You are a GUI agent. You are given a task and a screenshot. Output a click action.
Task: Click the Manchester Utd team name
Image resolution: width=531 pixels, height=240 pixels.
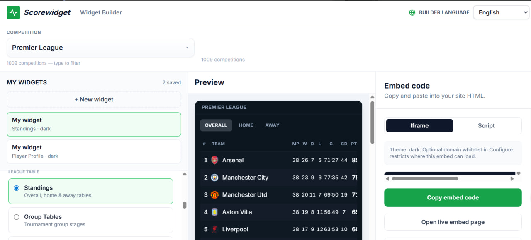tap(244, 194)
